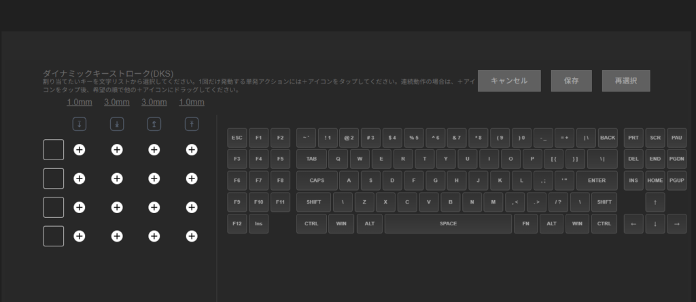Click the キャンセル button
Image resolution: width=696 pixels, height=302 pixels.
pyautogui.click(x=509, y=81)
